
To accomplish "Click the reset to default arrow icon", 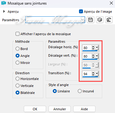I will 109,20.
